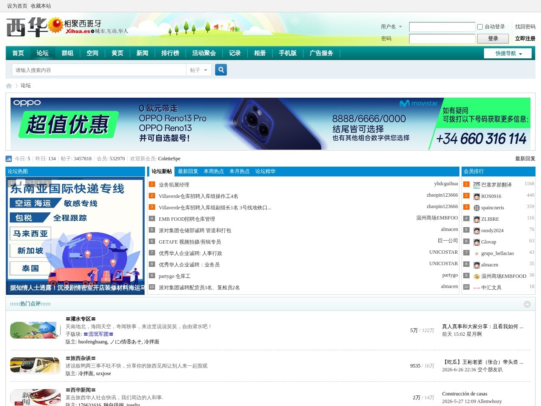Click the 旅西杂谈 train icon
Screen dimensions: 541x406
(35, 365)
